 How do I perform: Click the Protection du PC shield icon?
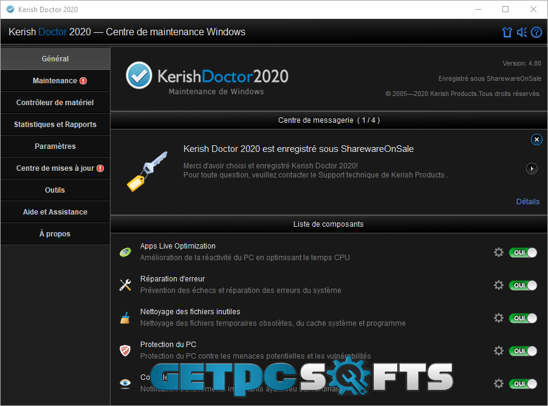pos(125,351)
